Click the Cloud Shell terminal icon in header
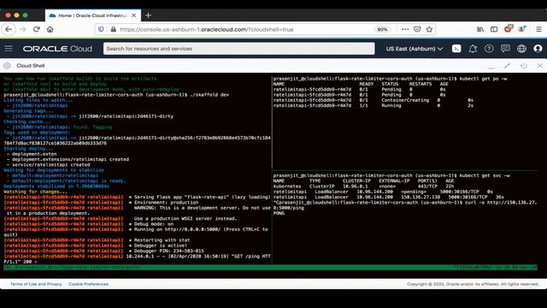547x308 pixels. [456, 49]
